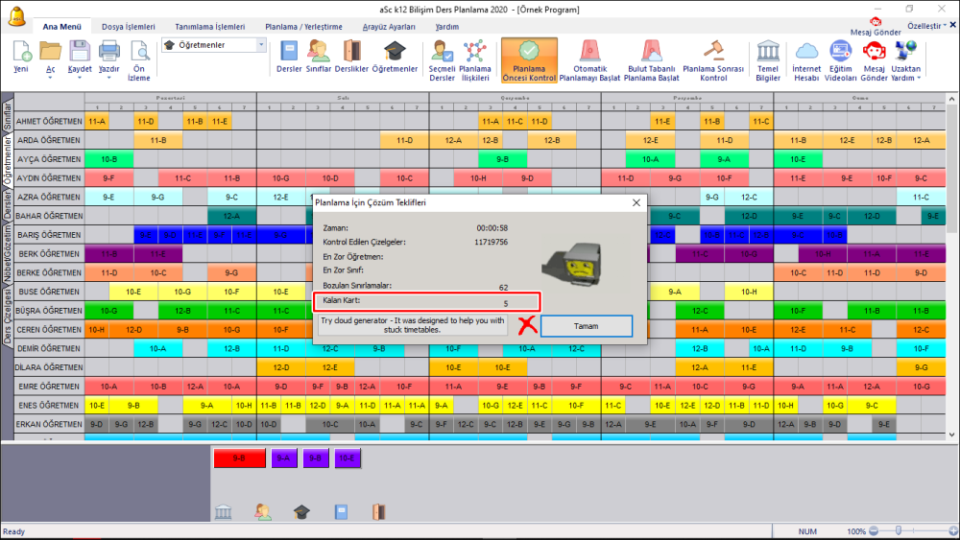
Task: Select the Nöbet/Gözetim side tab
Action: coord(8,255)
